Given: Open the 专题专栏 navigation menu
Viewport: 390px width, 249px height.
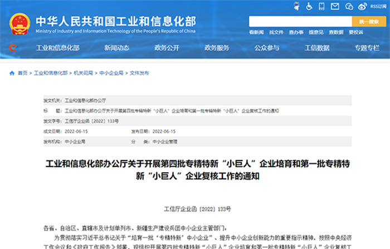Looking at the screenshot, I should click(x=367, y=48).
